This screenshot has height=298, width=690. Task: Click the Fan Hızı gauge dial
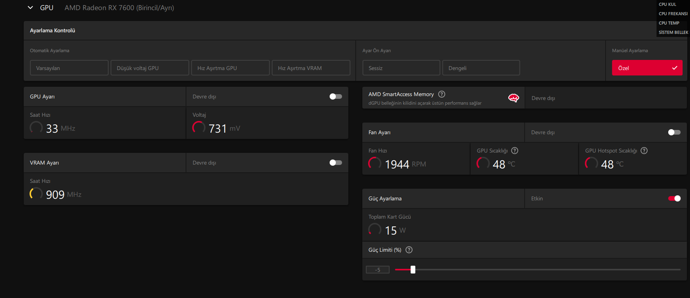point(375,163)
